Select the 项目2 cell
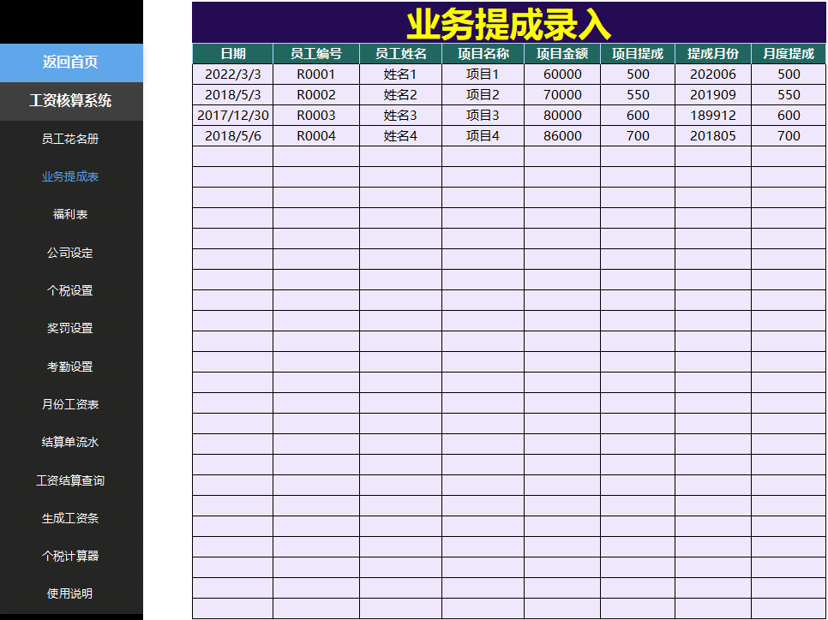Screen dimensions: 828x620 [483, 95]
